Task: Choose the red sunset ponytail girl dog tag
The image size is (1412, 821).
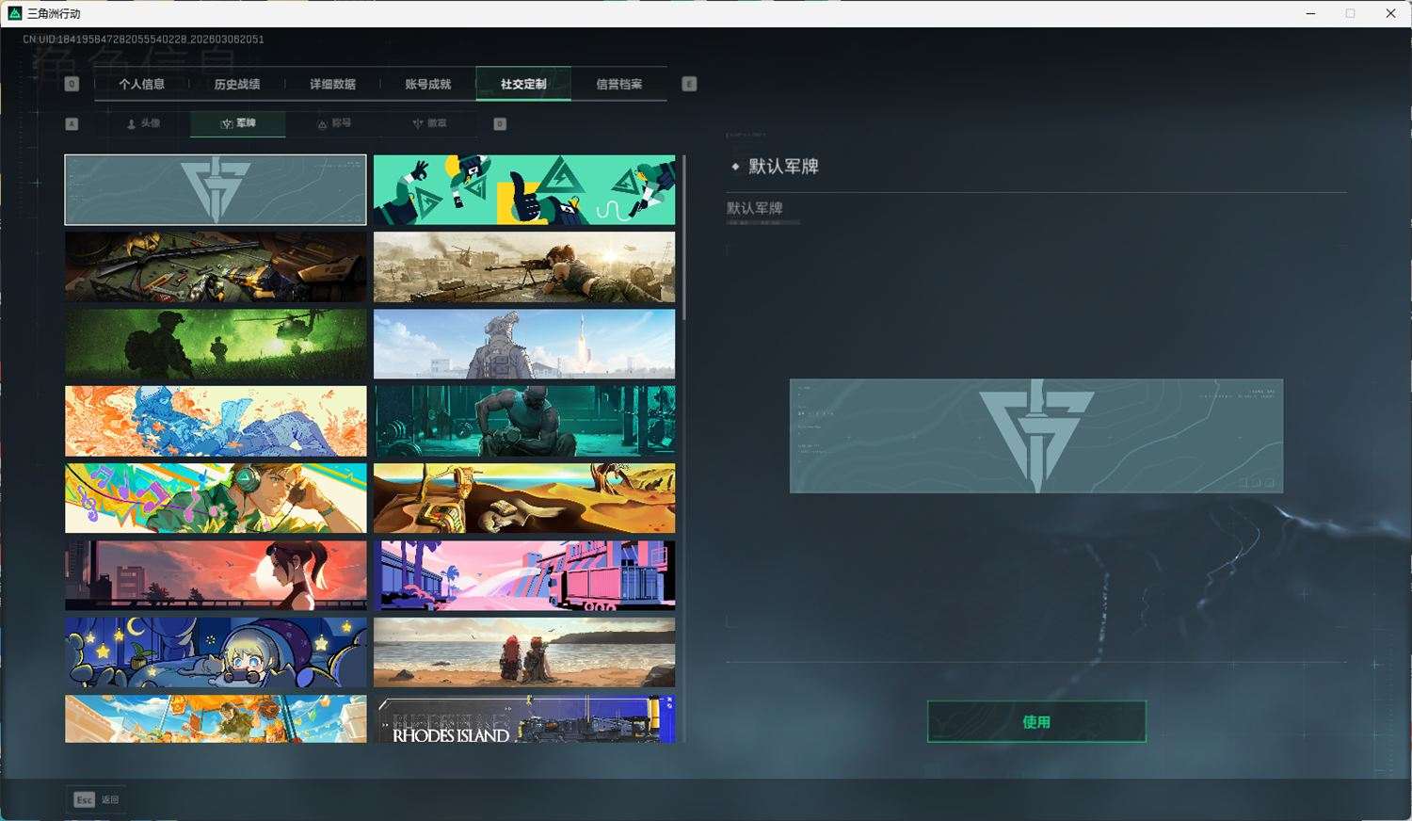Action: [x=216, y=575]
